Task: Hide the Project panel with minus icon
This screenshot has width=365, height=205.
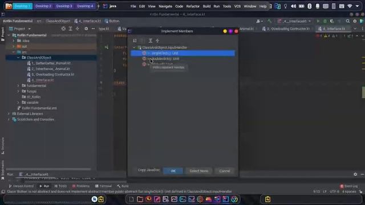Action: tap(93, 28)
